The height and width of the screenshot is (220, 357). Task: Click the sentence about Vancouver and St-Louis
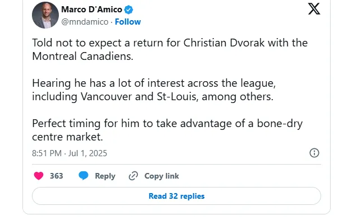coord(154,90)
